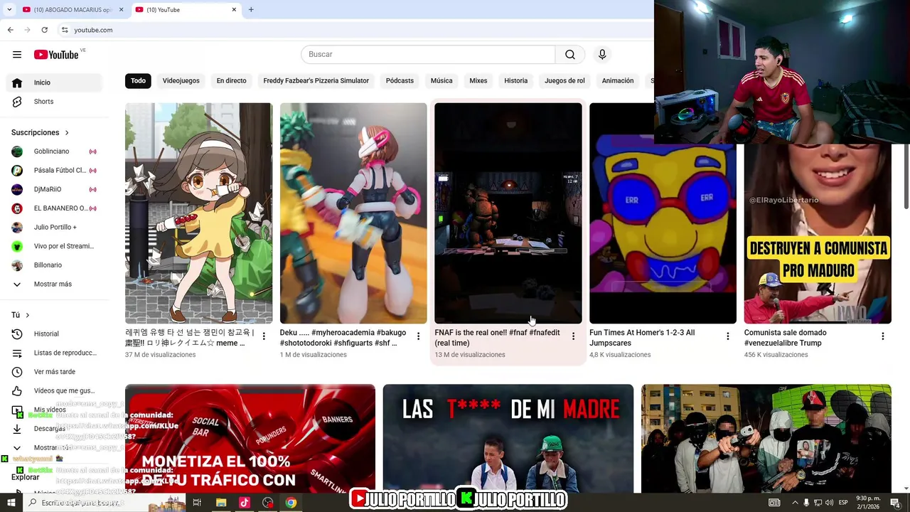Open Goblinciano channel subscription
This screenshot has width=910, height=512.
(x=54, y=151)
